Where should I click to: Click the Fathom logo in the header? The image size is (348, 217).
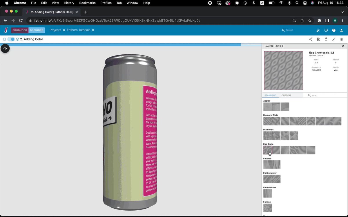click(6, 30)
